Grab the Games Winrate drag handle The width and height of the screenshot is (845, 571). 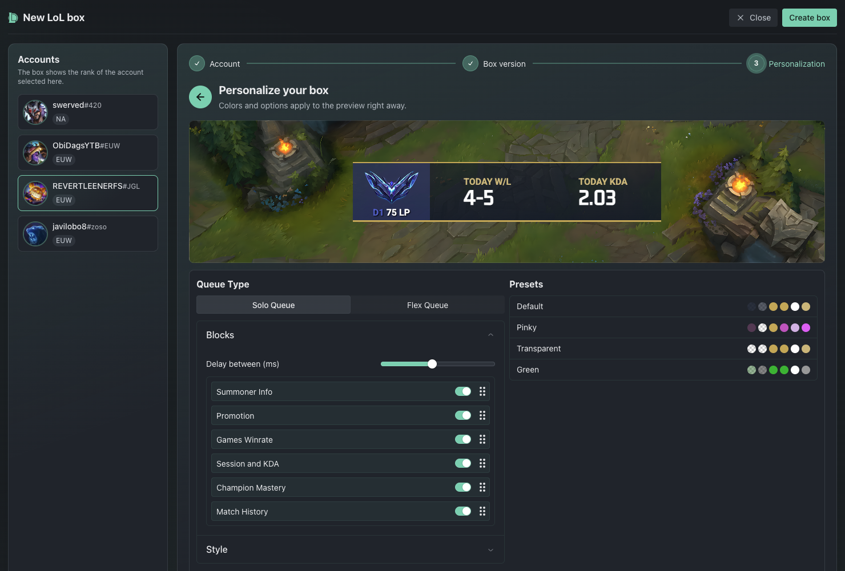click(482, 439)
